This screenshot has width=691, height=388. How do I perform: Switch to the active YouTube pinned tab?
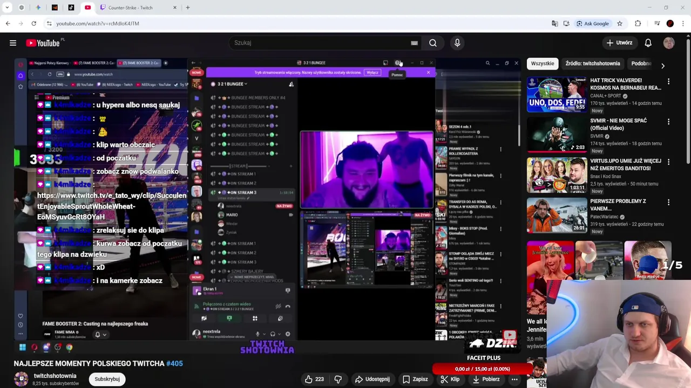tap(87, 8)
